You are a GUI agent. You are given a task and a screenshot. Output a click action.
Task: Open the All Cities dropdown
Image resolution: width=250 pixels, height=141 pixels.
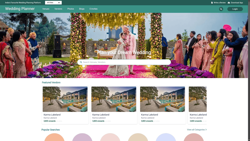tap(53, 3)
